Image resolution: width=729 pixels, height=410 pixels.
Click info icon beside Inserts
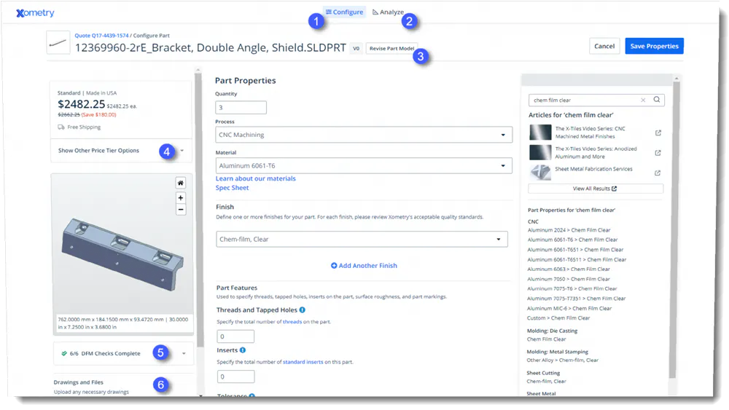[243, 350]
